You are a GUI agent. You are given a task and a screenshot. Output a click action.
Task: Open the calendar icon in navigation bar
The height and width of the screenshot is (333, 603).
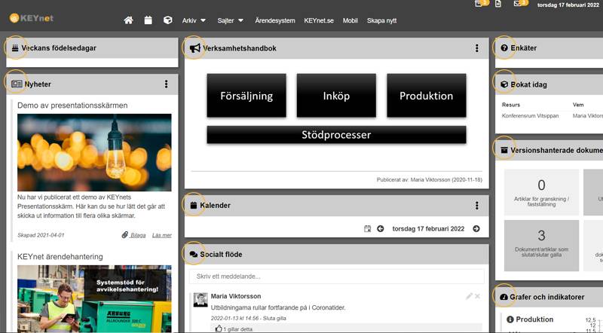click(x=148, y=20)
